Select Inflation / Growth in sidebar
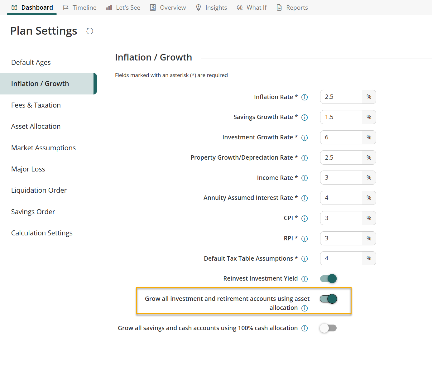The width and height of the screenshot is (432, 376). [48, 84]
